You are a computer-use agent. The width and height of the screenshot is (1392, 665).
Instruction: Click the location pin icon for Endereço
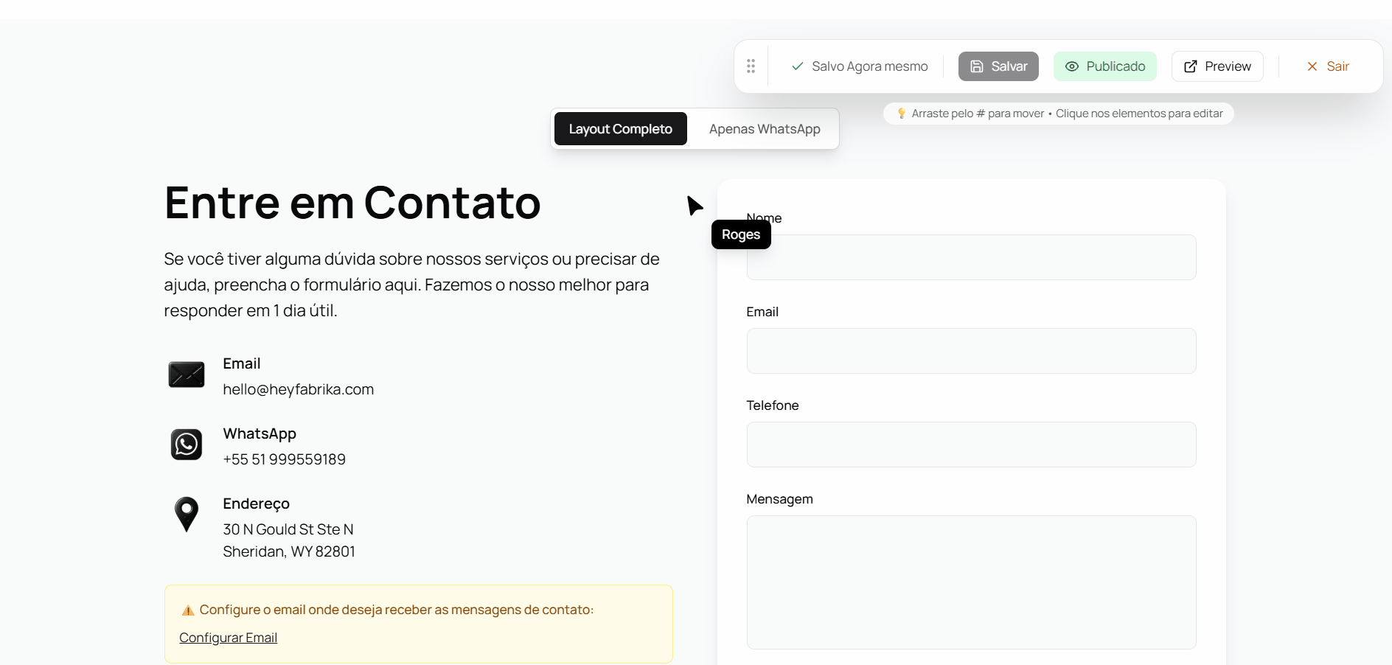tap(186, 514)
